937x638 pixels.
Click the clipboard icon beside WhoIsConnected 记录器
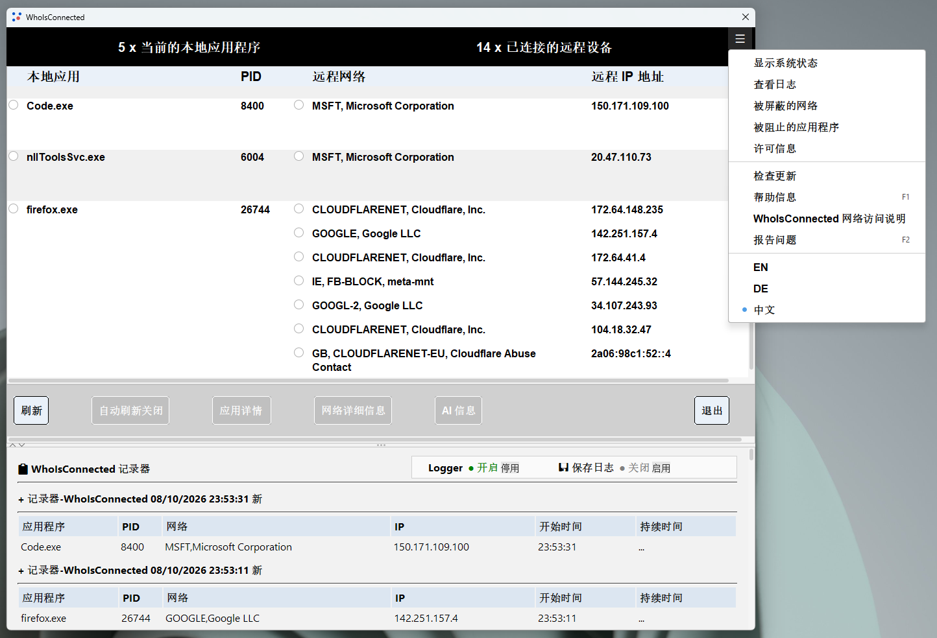point(23,469)
